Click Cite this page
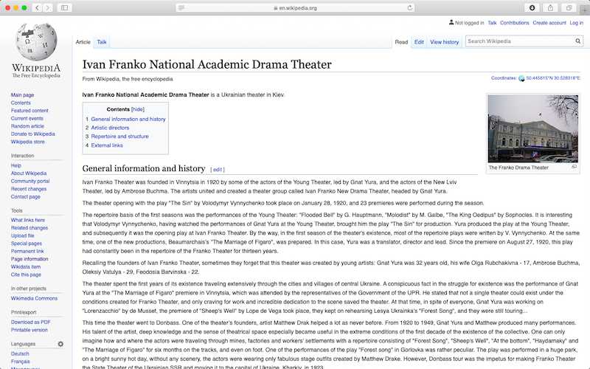 pos(26,275)
